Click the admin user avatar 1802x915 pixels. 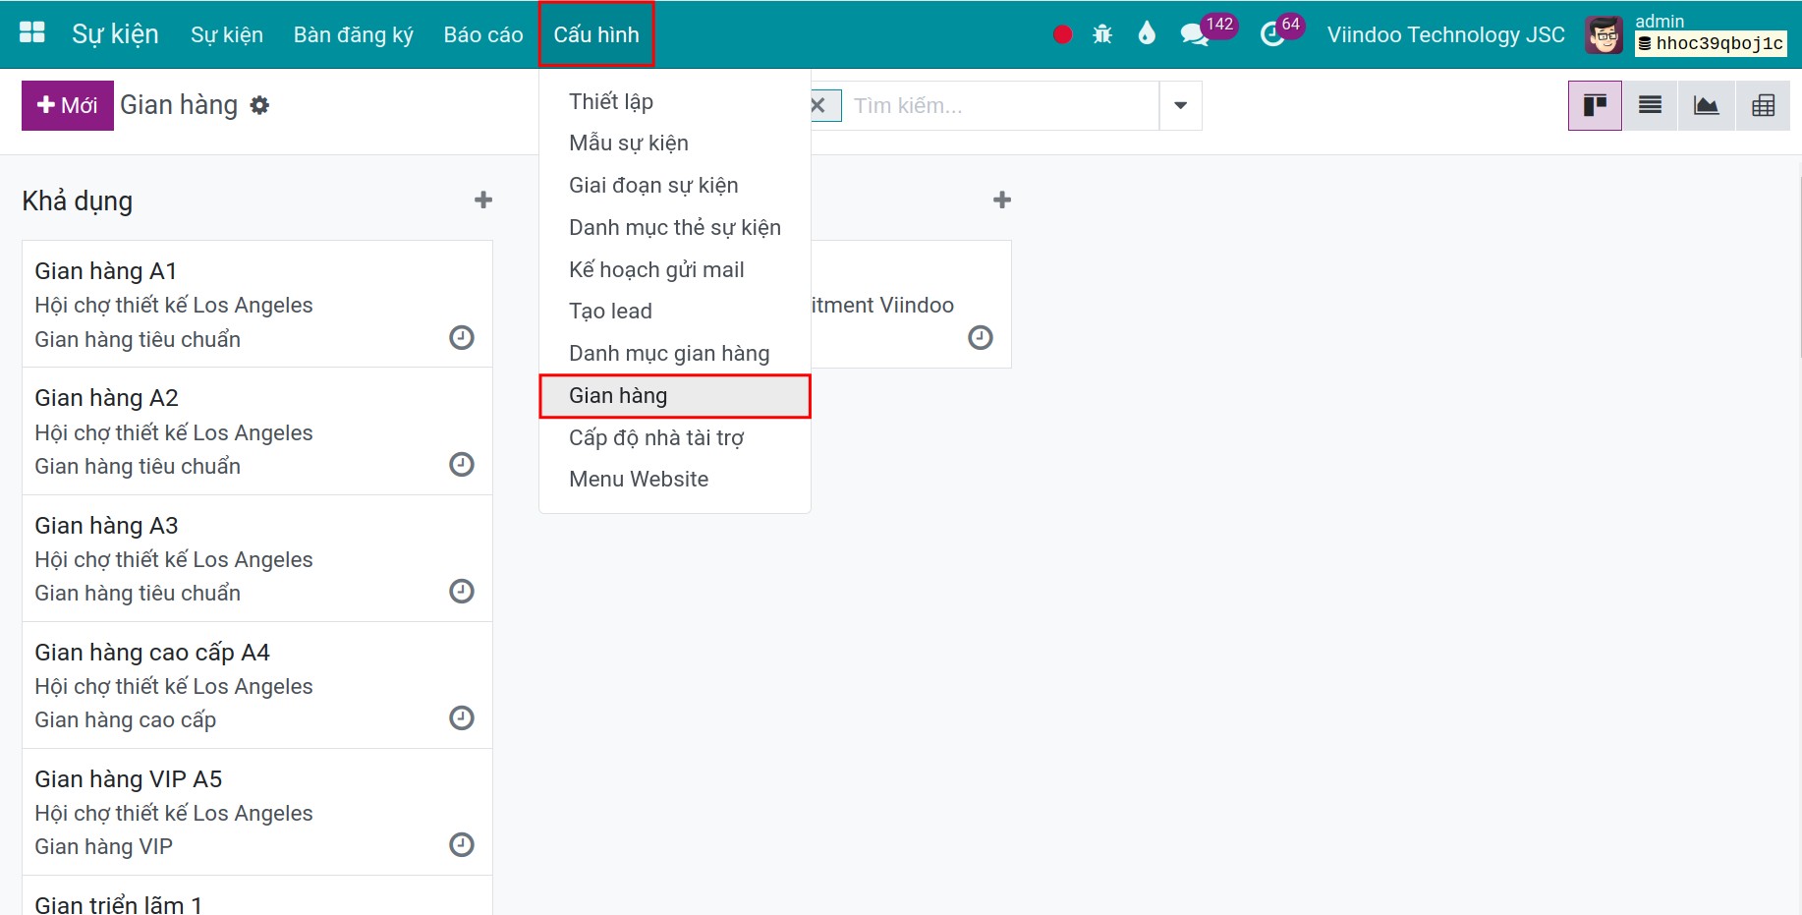point(1604,35)
